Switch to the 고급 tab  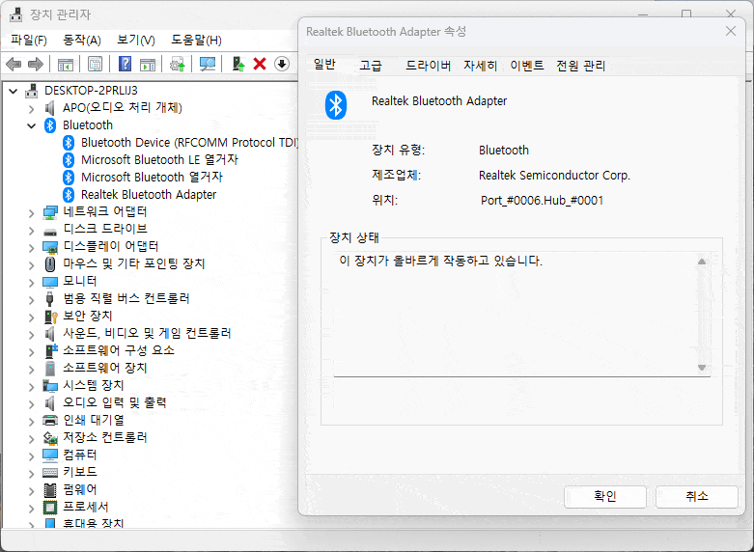(371, 66)
